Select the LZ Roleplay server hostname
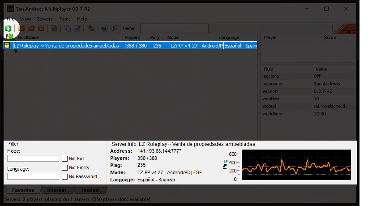The width and height of the screenshot is (368, 206). [x=67, y=46]
